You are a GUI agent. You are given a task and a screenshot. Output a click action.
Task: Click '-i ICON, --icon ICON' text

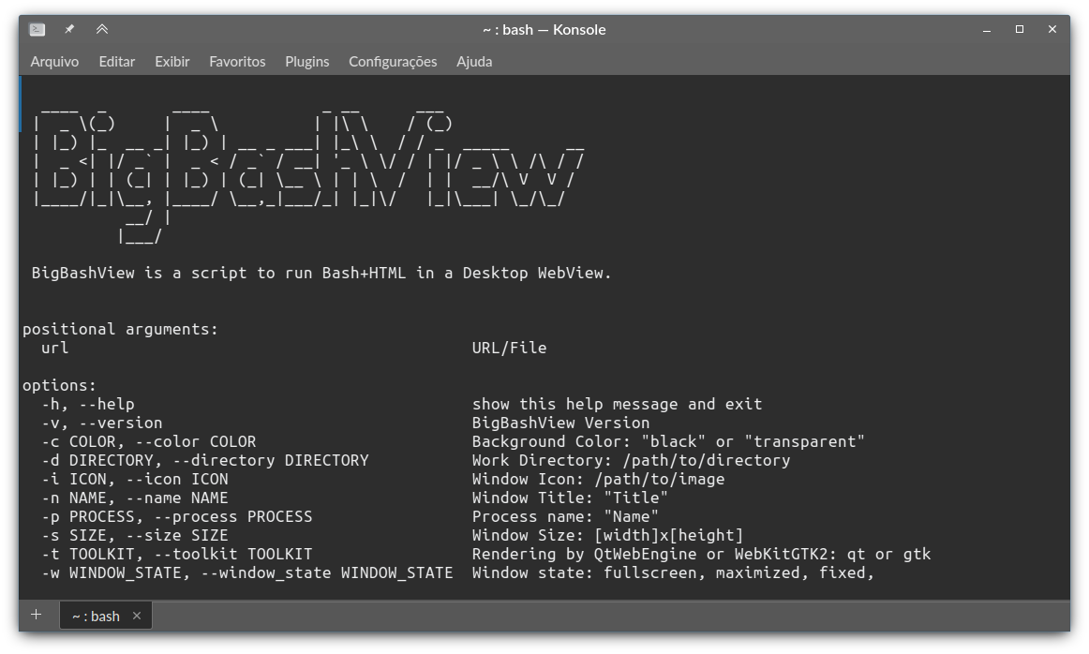pyautogui.click(x=135, y=479)
